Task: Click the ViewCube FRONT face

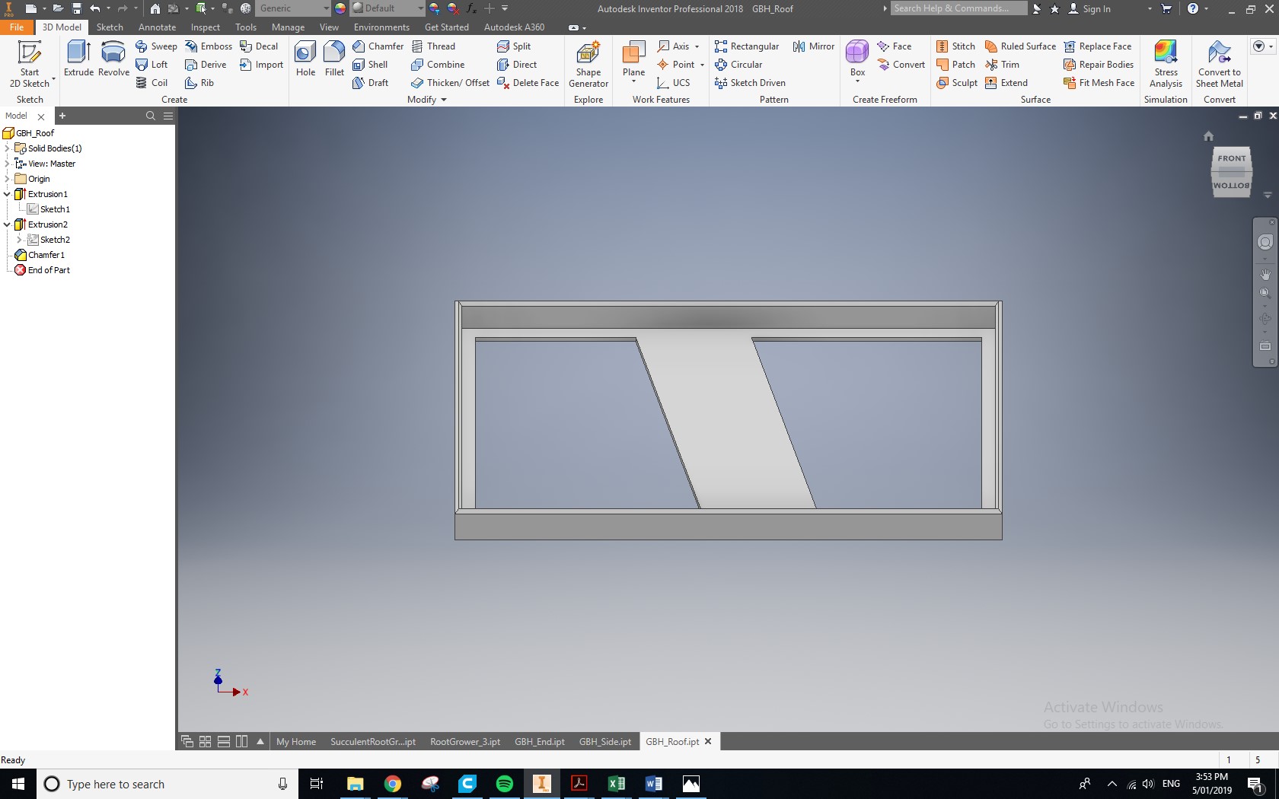Action: pyautogui.click(x=1231, y=158)
